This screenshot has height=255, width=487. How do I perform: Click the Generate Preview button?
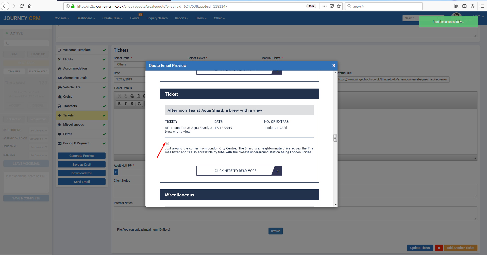point(82,156)
